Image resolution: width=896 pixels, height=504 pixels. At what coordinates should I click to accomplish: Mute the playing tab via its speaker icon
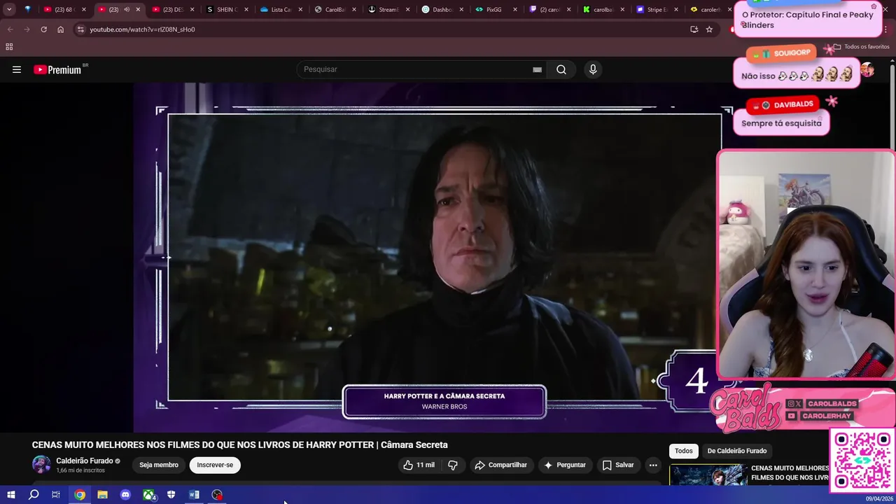[127, 10]
